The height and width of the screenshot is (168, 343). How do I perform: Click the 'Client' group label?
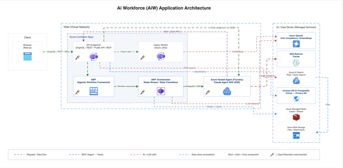click(x=27, y=37)
